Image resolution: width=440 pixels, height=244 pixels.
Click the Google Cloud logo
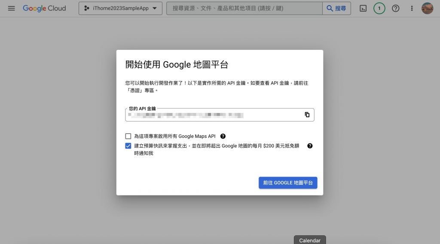click(x=44, y=9)
